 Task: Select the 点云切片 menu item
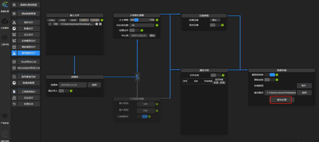point(29,35)
